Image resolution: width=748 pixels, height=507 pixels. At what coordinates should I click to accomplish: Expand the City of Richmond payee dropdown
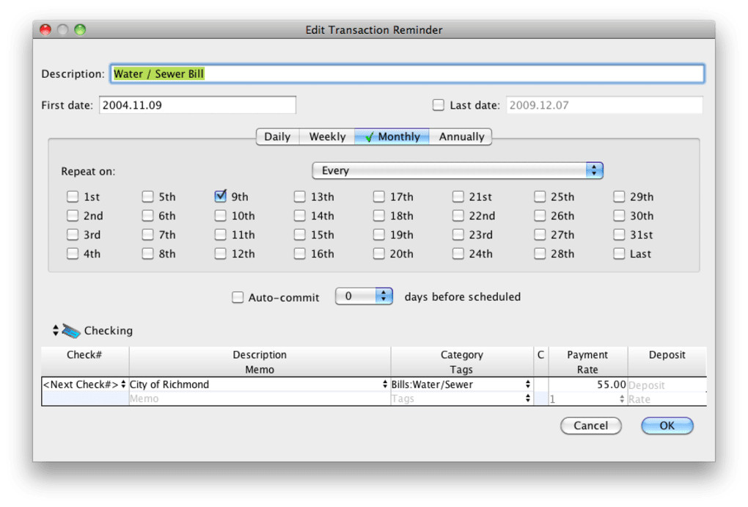pyautogui.click(x=384, y=384)
